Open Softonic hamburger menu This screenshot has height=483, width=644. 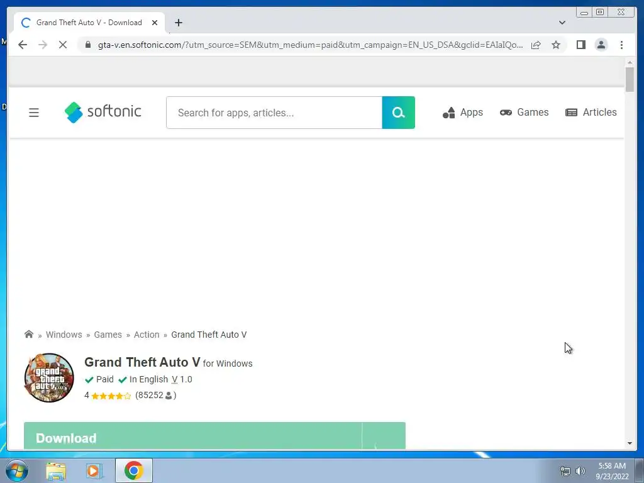34,113
